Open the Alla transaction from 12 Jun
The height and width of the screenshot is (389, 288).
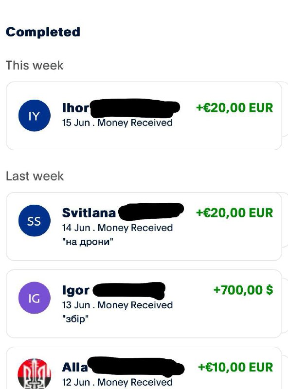(x=144, y=368)
